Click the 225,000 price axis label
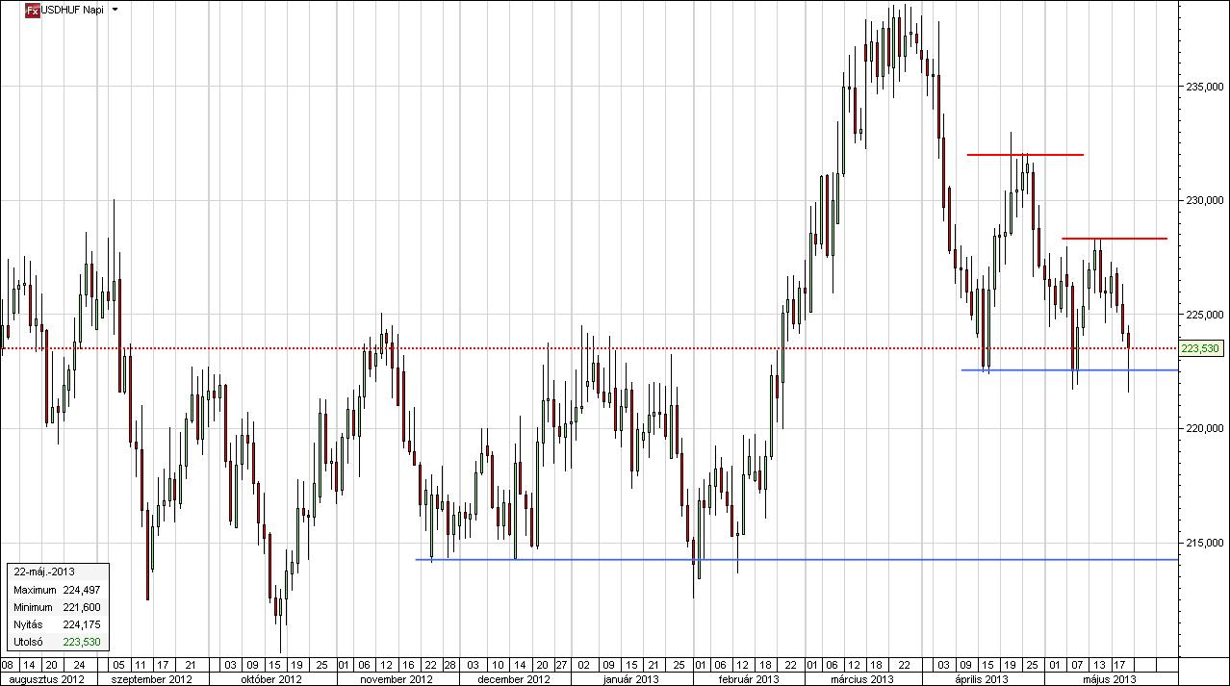This screenshot has height=686, width=1230. [x=1206, y=315]
